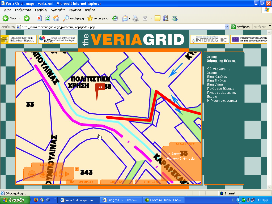Expand hidden system tray icons arrow
The width and height of the screenshot is (272, 204).
[x=239, y=200]
